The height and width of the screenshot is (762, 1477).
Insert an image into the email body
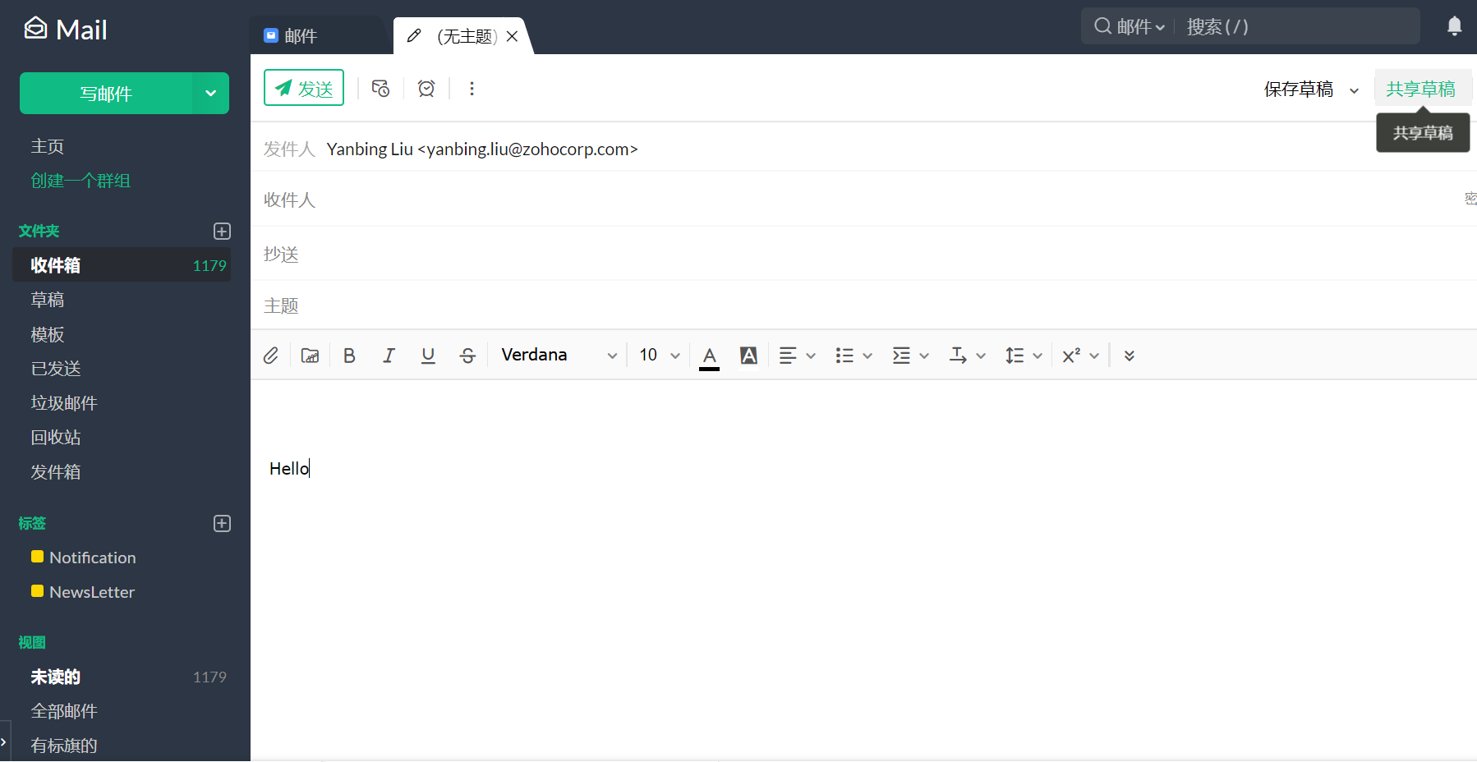coord(310,355)
